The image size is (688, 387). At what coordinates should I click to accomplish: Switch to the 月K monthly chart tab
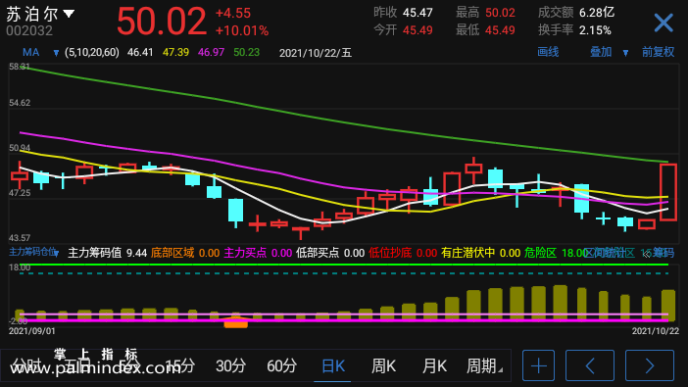click(x=434, y=365)
